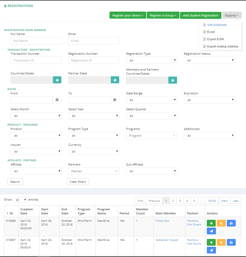246x257 pixels.
Task: Click blue print icon for Sebastian Koppel row
Action: 231,242
